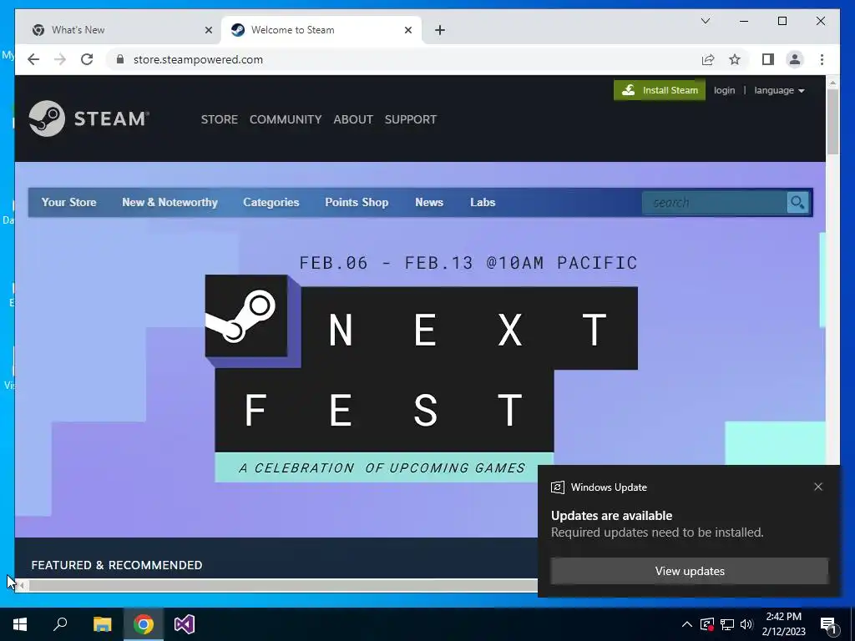Open the Action Center notification icon
Image resolution: width=855 pixels, height=641 pixels.
coord(828,624)
